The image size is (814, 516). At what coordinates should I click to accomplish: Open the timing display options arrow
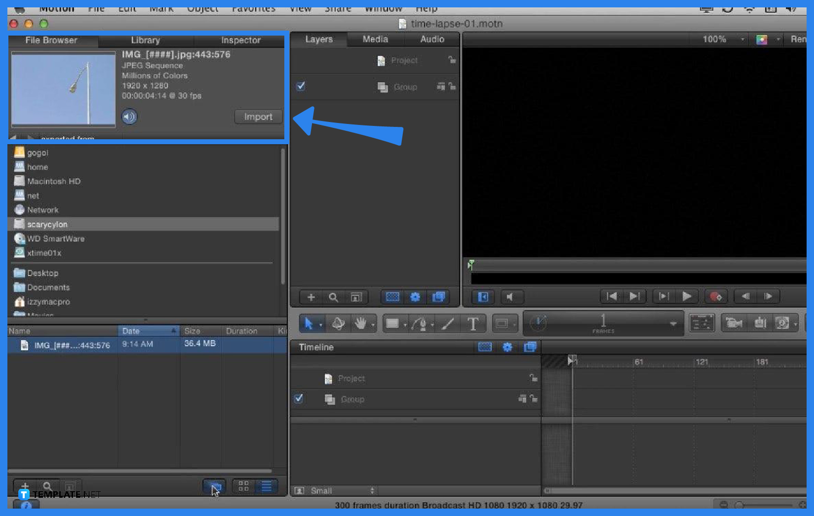[x=673, y=324]
